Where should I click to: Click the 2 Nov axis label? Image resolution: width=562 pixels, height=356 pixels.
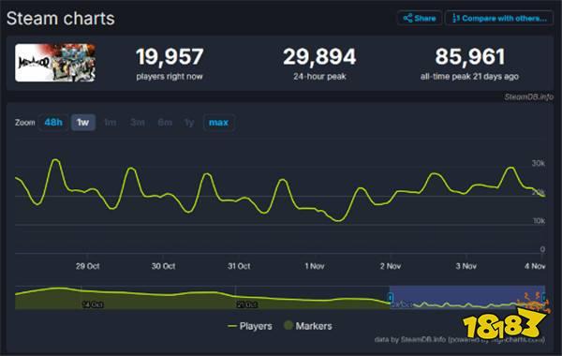click(x=391, y=266)
